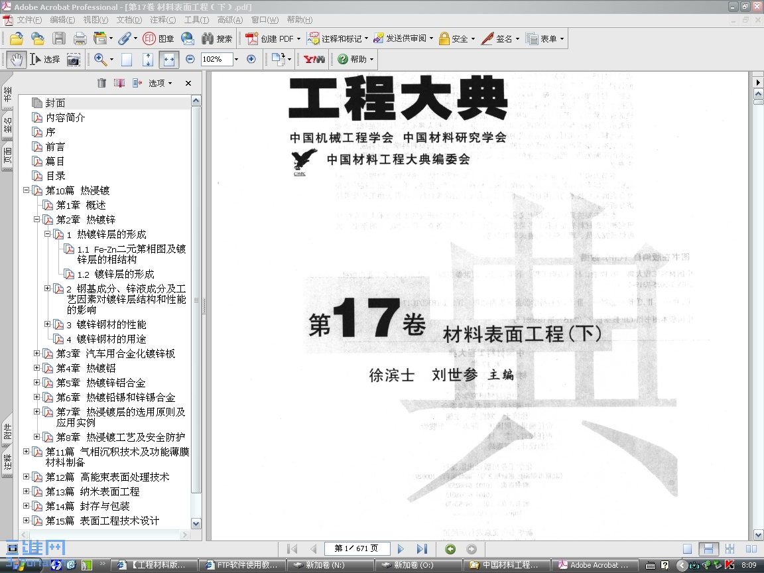Close the bookmarks panel with X
This screenshot has width=764, height=573.
pyautogui.click(x=188, y=84)
